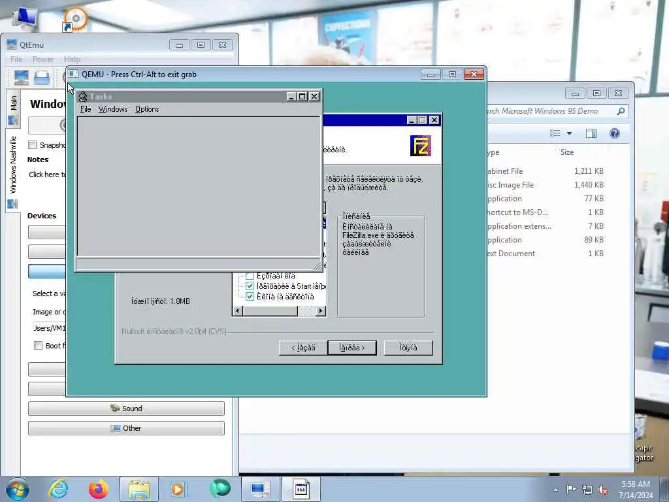Click right arrow of component list scrollbar
Image resolution: width=669 pixels, height=502 pixels.
point(321,311)
